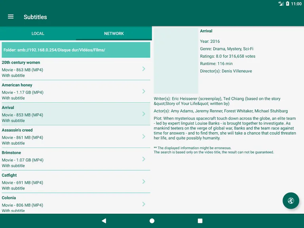Viewport: 304px width, 228px height.
Task: Click the chevron beside Colonia
Action: point(144,204)
